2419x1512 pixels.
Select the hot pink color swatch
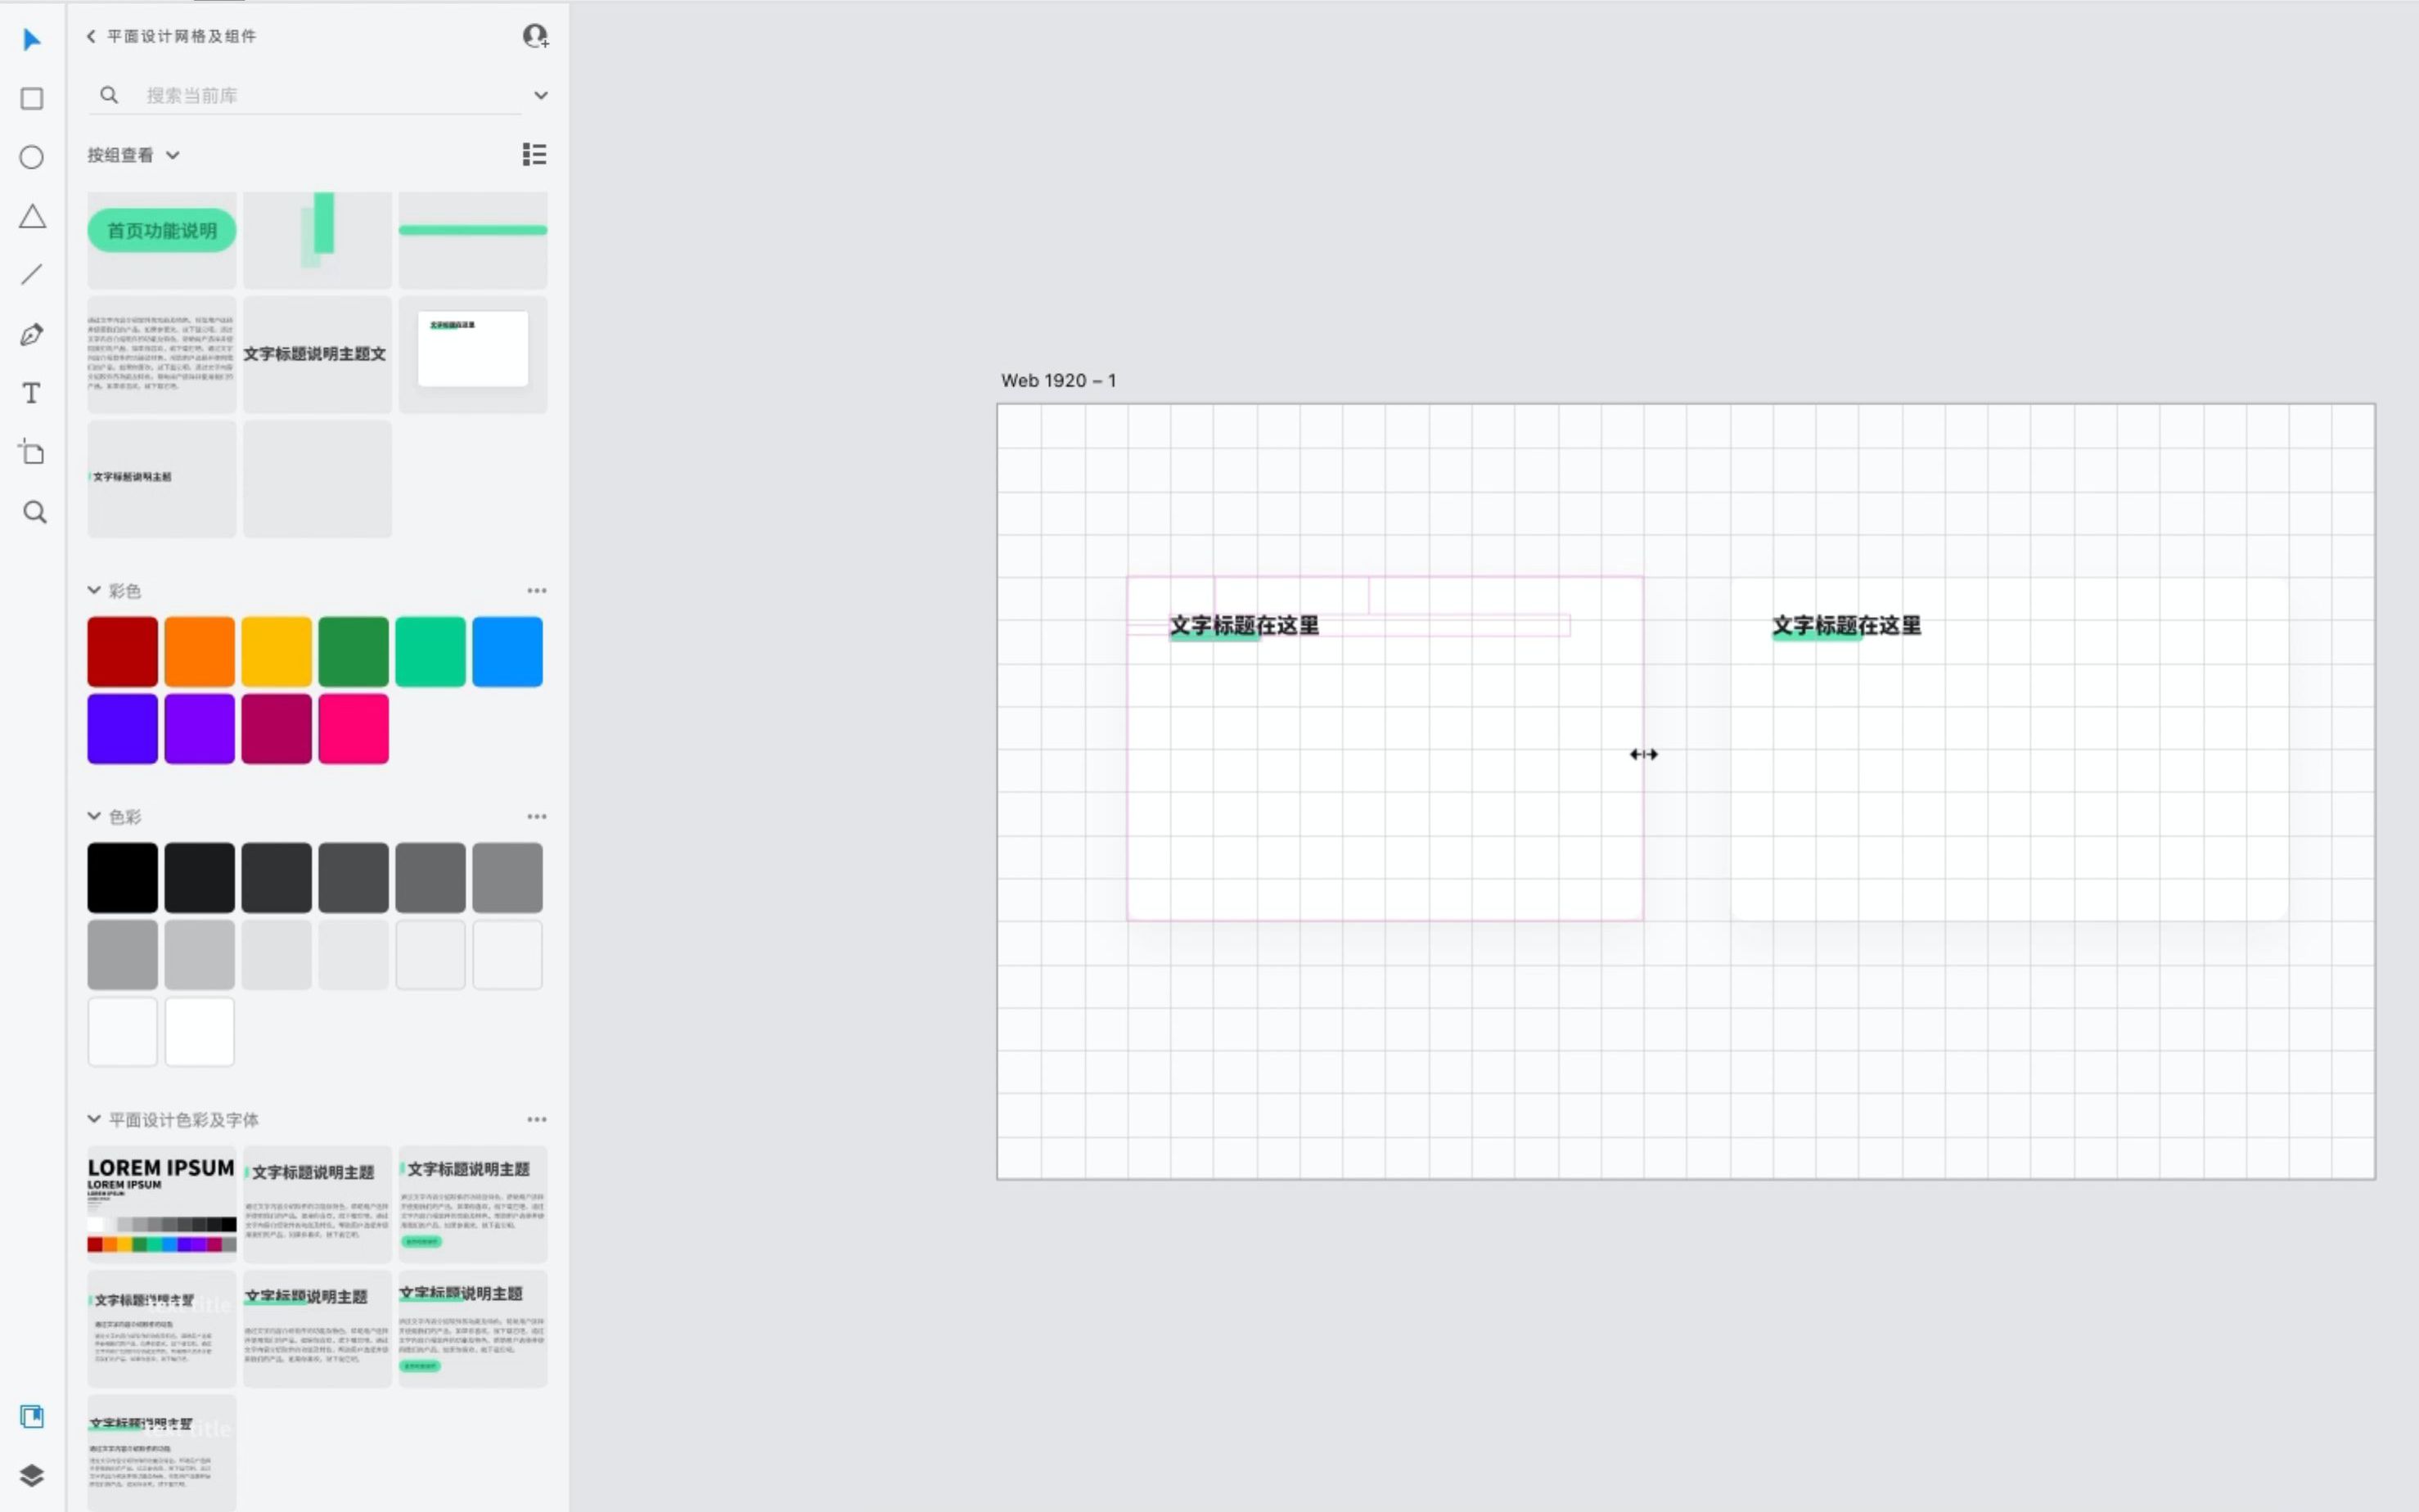[x=353, y=729]
